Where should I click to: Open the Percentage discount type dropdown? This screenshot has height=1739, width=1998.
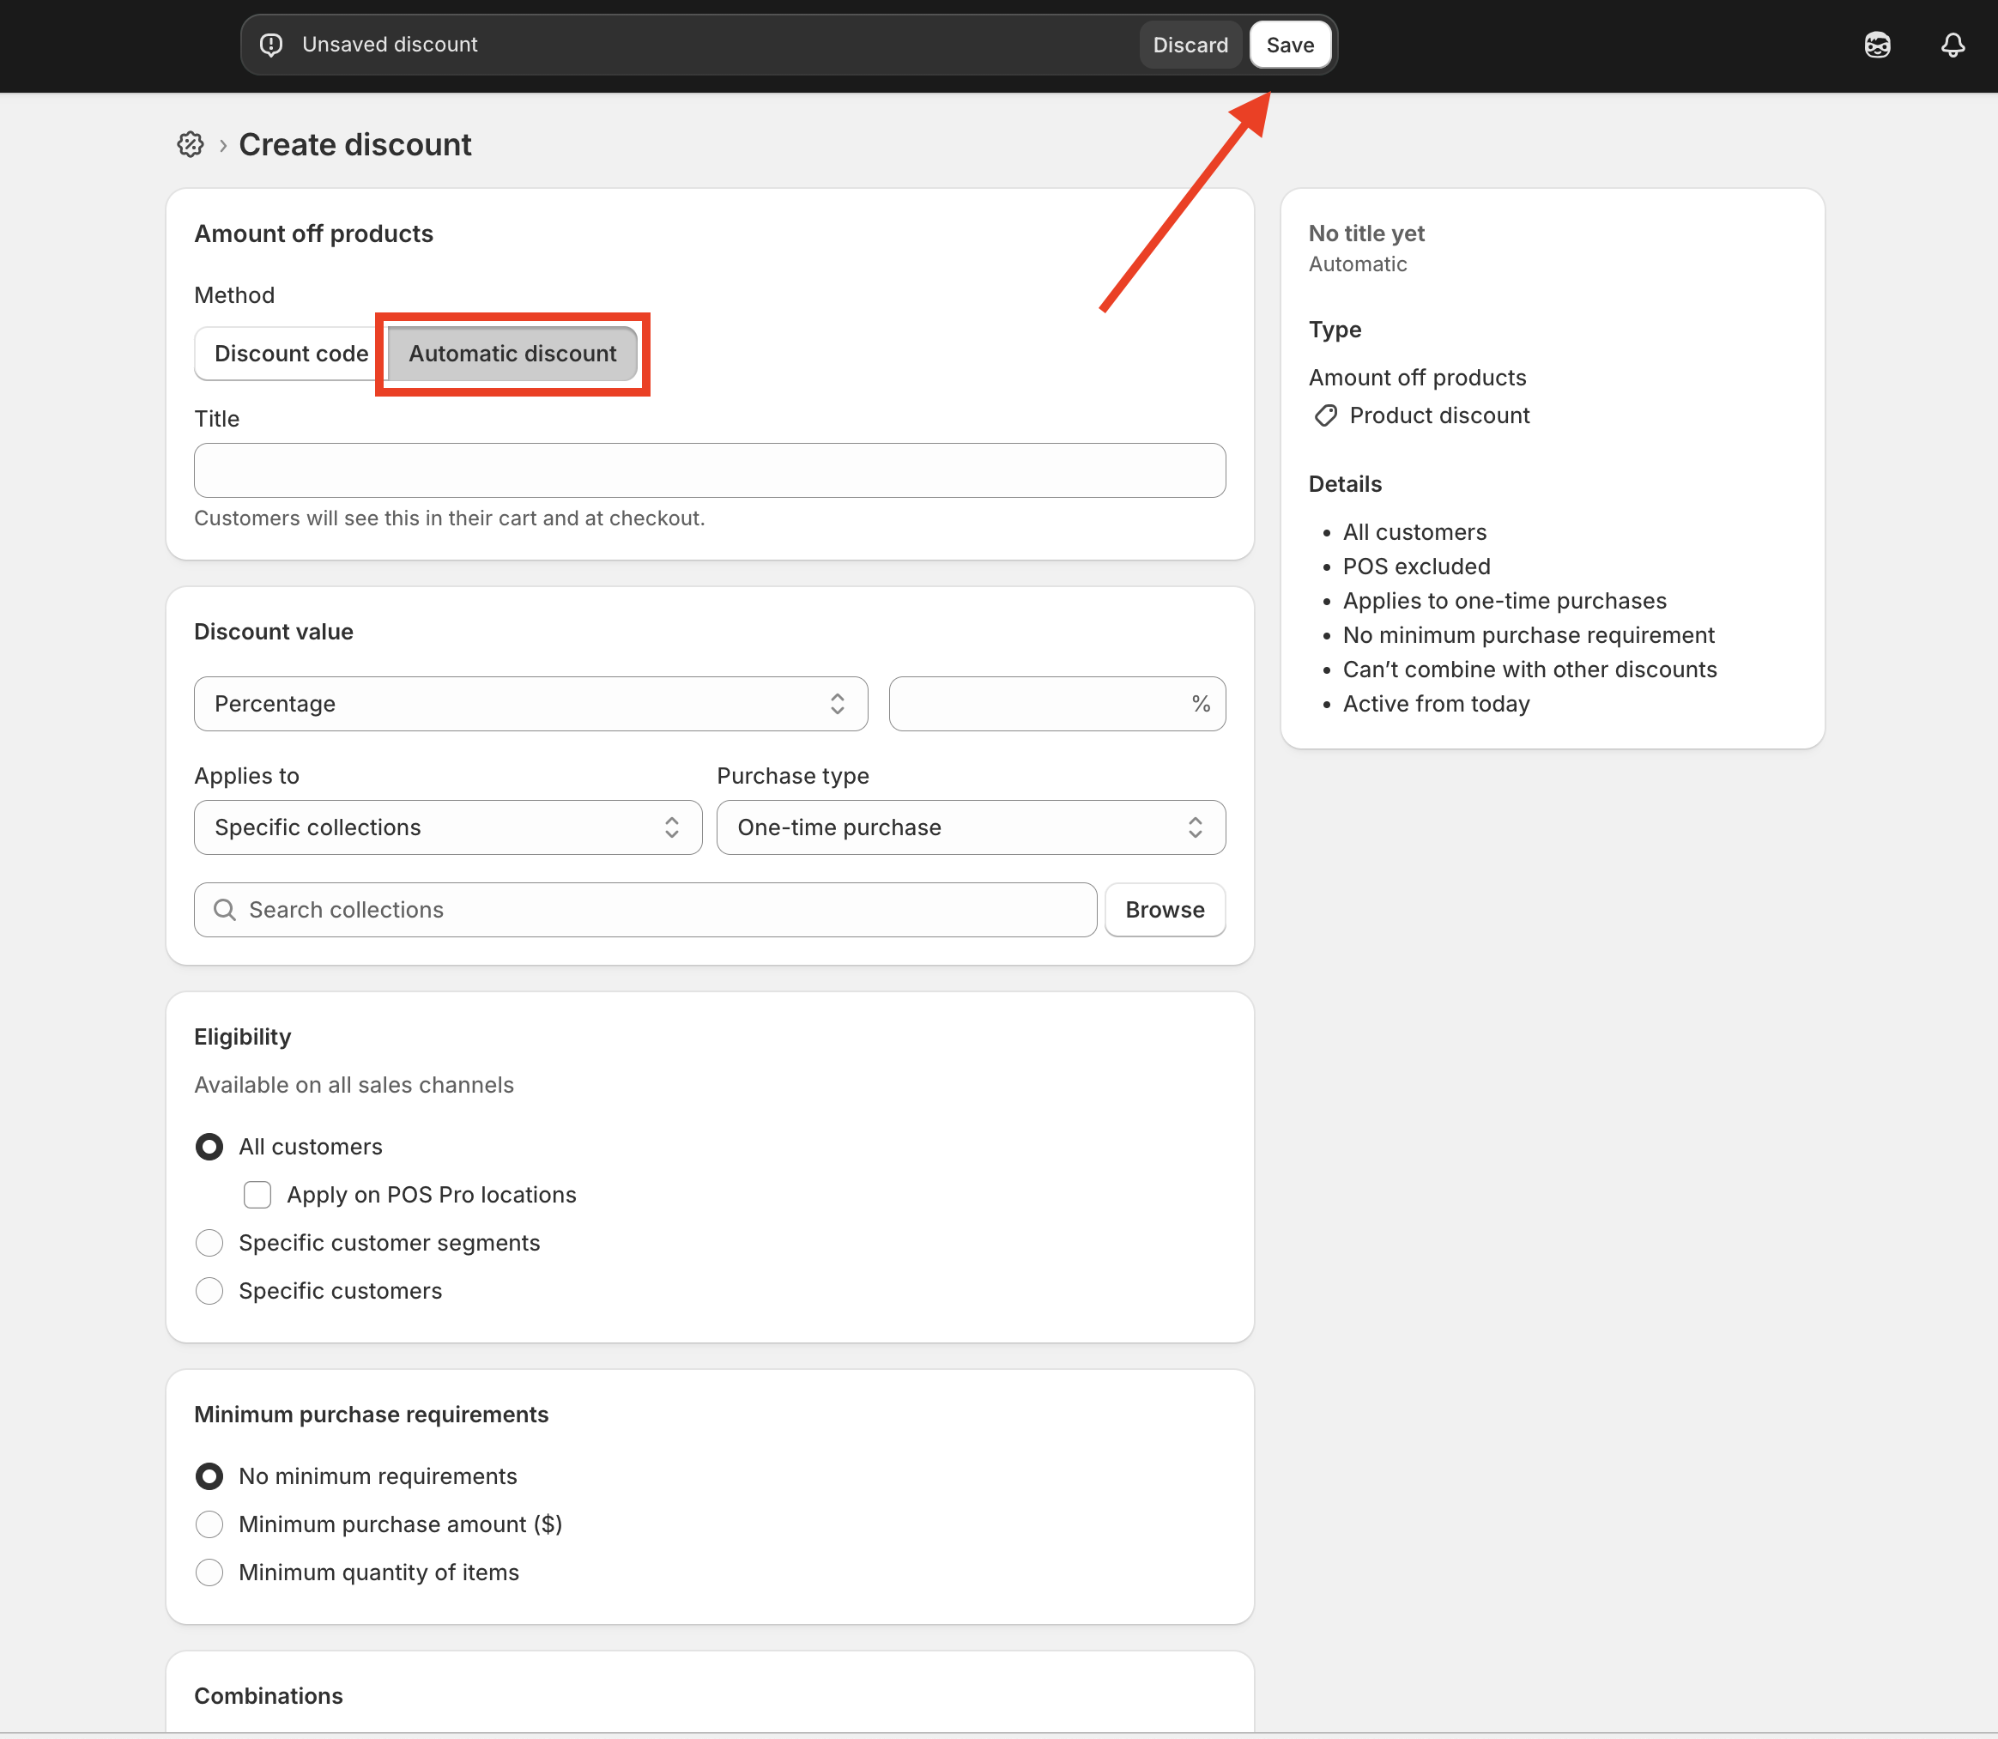530,704
